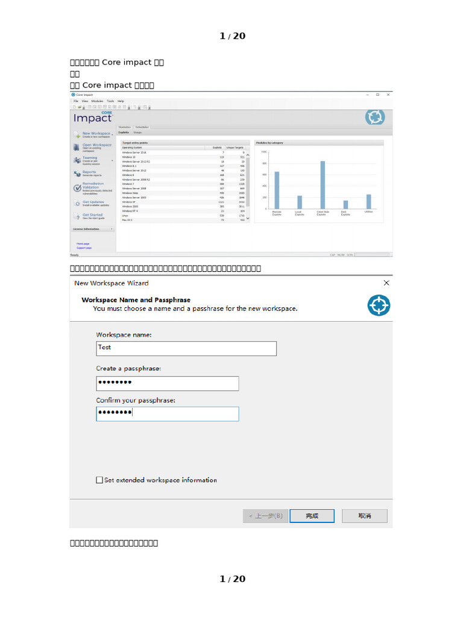Open the Modules menu
The height and width of the screenshot is (617, 463).
coord(97,101)
